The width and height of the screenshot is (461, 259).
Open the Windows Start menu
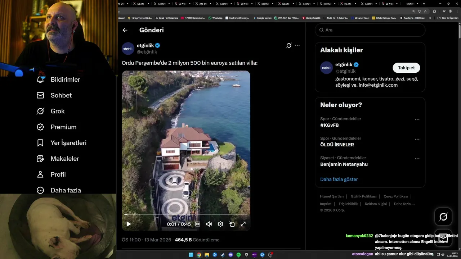[191, 255]
